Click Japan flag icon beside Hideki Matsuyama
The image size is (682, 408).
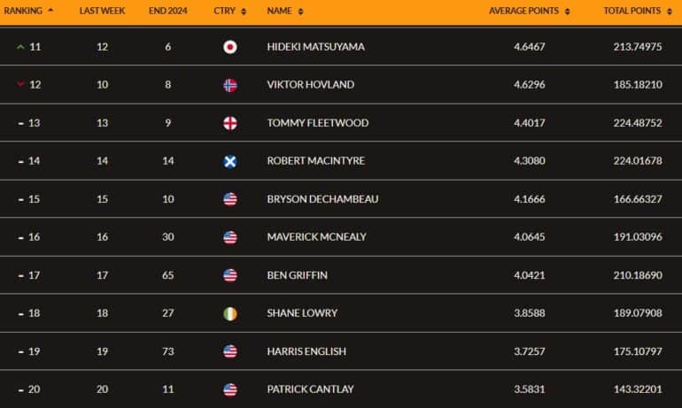click(230, 47)
